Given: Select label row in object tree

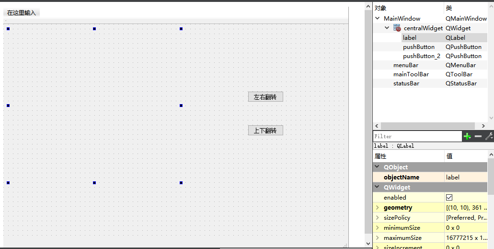Looking at the screenshot, I should pos(445,38).
